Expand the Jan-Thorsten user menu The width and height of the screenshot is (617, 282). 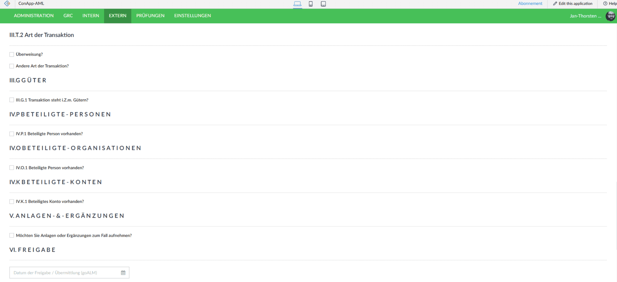point(585,16)
